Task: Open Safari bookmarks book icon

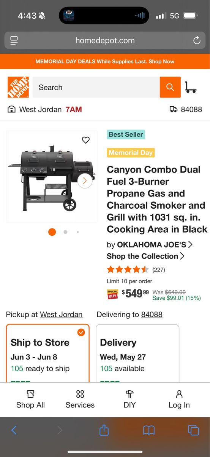Action: pos(149,430)
